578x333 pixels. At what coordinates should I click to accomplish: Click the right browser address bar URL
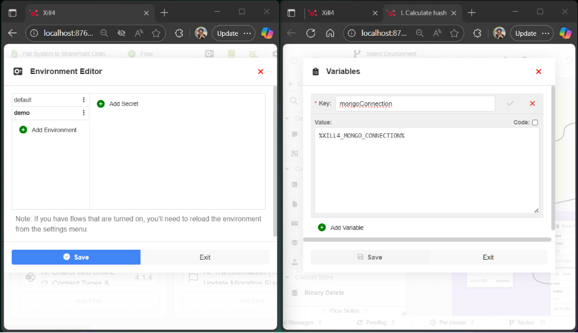[x=383, y=33]
